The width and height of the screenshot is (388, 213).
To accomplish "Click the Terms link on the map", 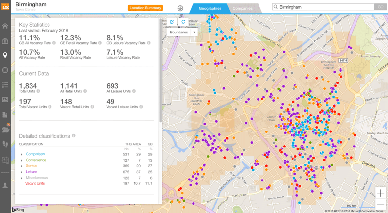I will click(379, 211).
